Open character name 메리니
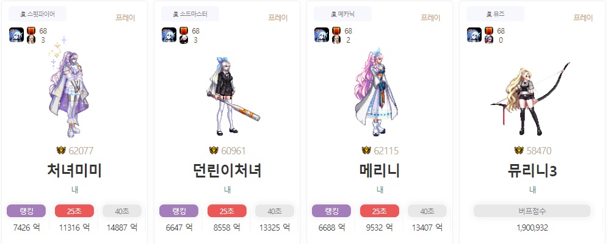 380,170
